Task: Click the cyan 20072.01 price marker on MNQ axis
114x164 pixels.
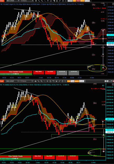Action: (110, 119)
